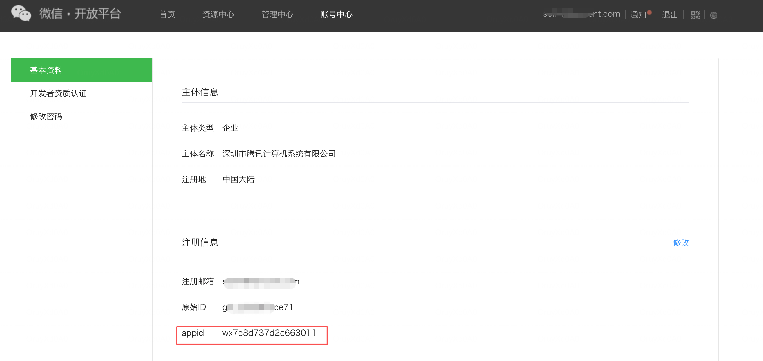The height and width of the screenshot is (361, 763).
Task: Click the blurred 注册邮箱 value
Action: 260,281
